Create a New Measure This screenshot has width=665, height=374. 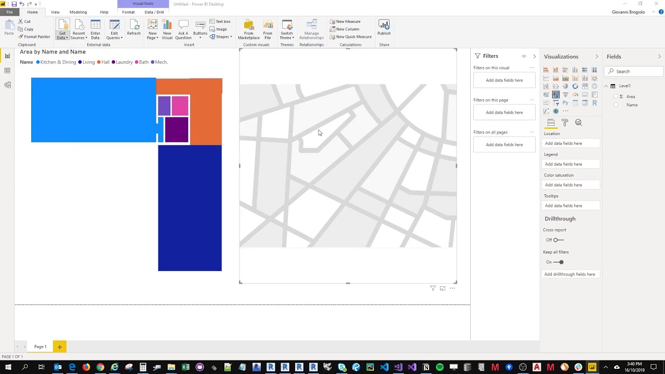(345, 22)
